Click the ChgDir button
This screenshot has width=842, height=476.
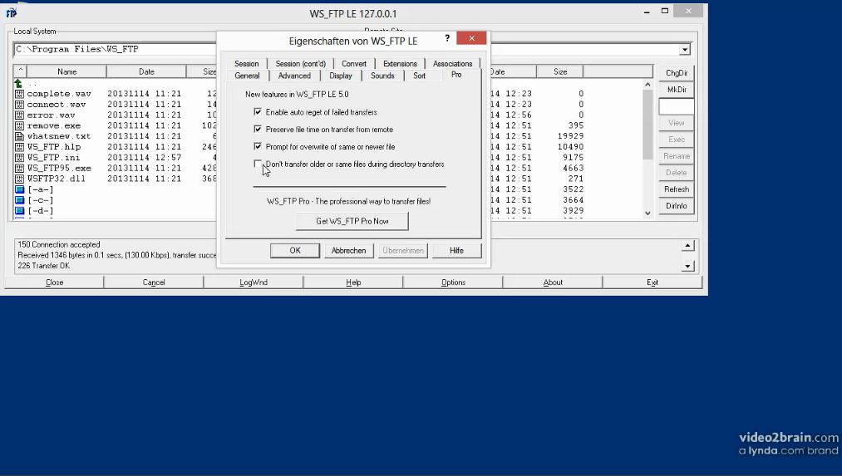coord(677,73)
